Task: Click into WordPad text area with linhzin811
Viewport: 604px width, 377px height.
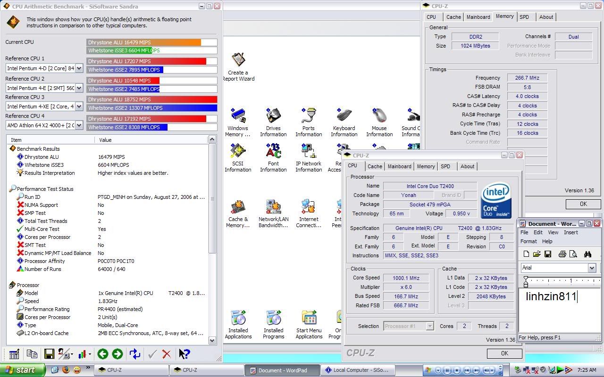Action: point(560,310)
